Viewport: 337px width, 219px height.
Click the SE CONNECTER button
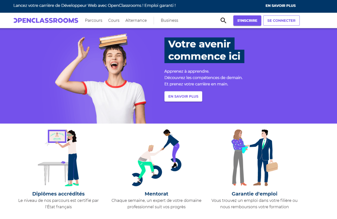(281, 21)
